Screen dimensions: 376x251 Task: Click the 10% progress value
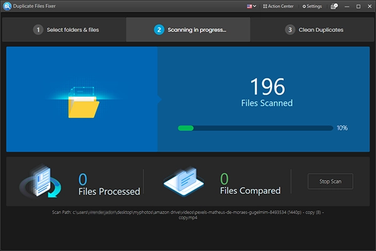[x=342, y=128]
